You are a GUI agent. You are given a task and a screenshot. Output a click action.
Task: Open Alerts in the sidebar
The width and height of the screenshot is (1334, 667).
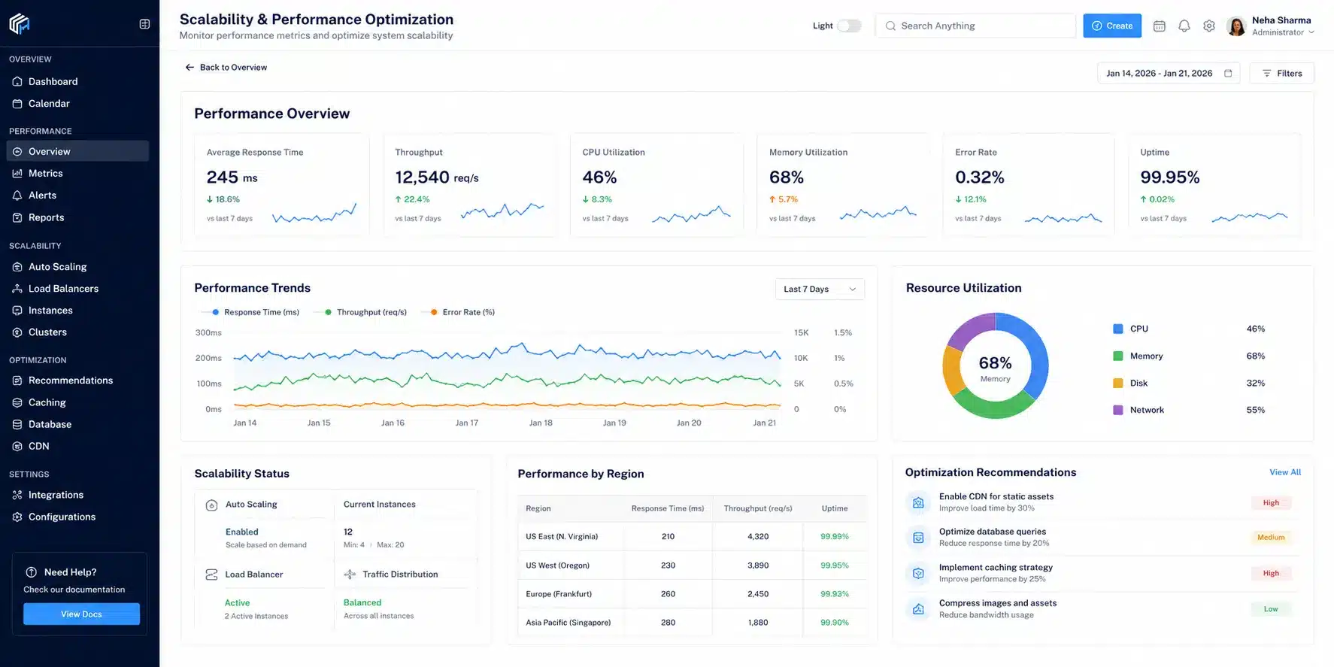tap(77, 195)
